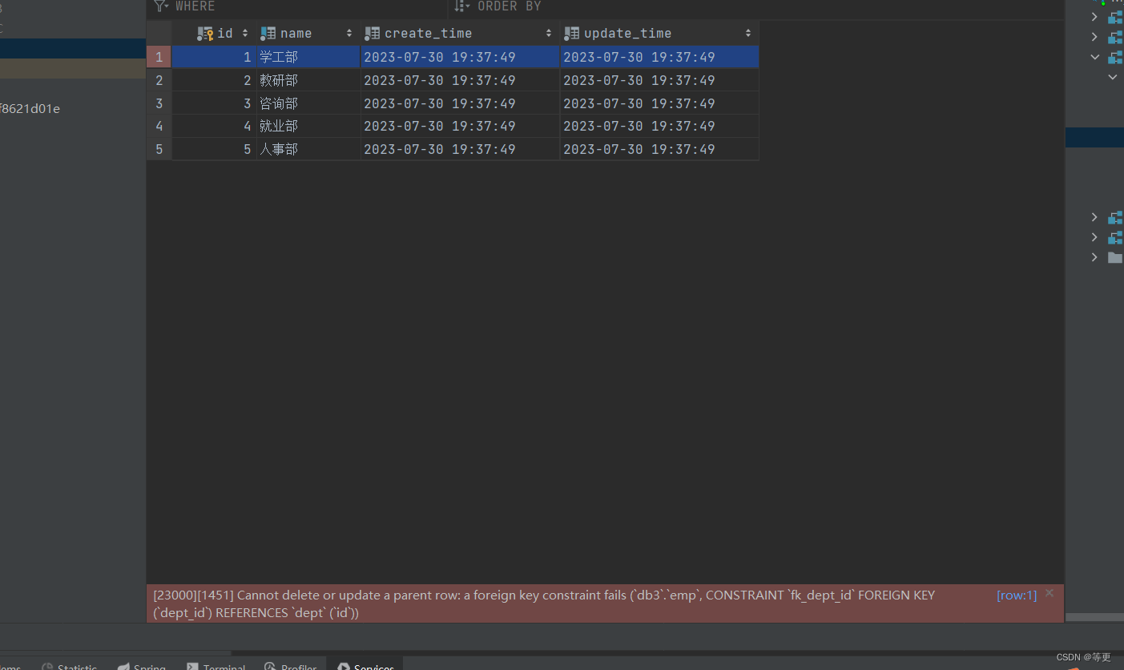Open the Statistic tool window tab
This screenshot has height=670, width=1124.
point(70,666)
